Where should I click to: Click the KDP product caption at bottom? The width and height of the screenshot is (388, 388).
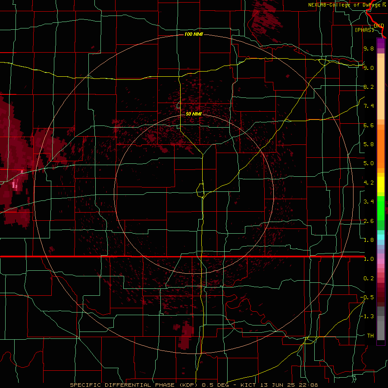point(194,385)
